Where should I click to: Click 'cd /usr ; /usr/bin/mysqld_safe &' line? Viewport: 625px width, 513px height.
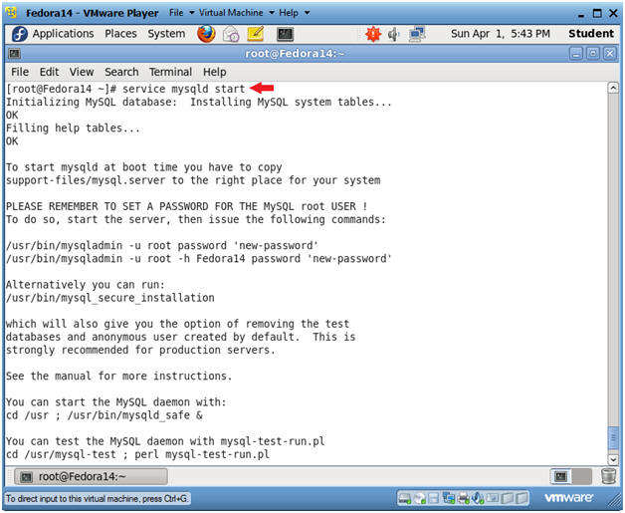click(104, 415)
